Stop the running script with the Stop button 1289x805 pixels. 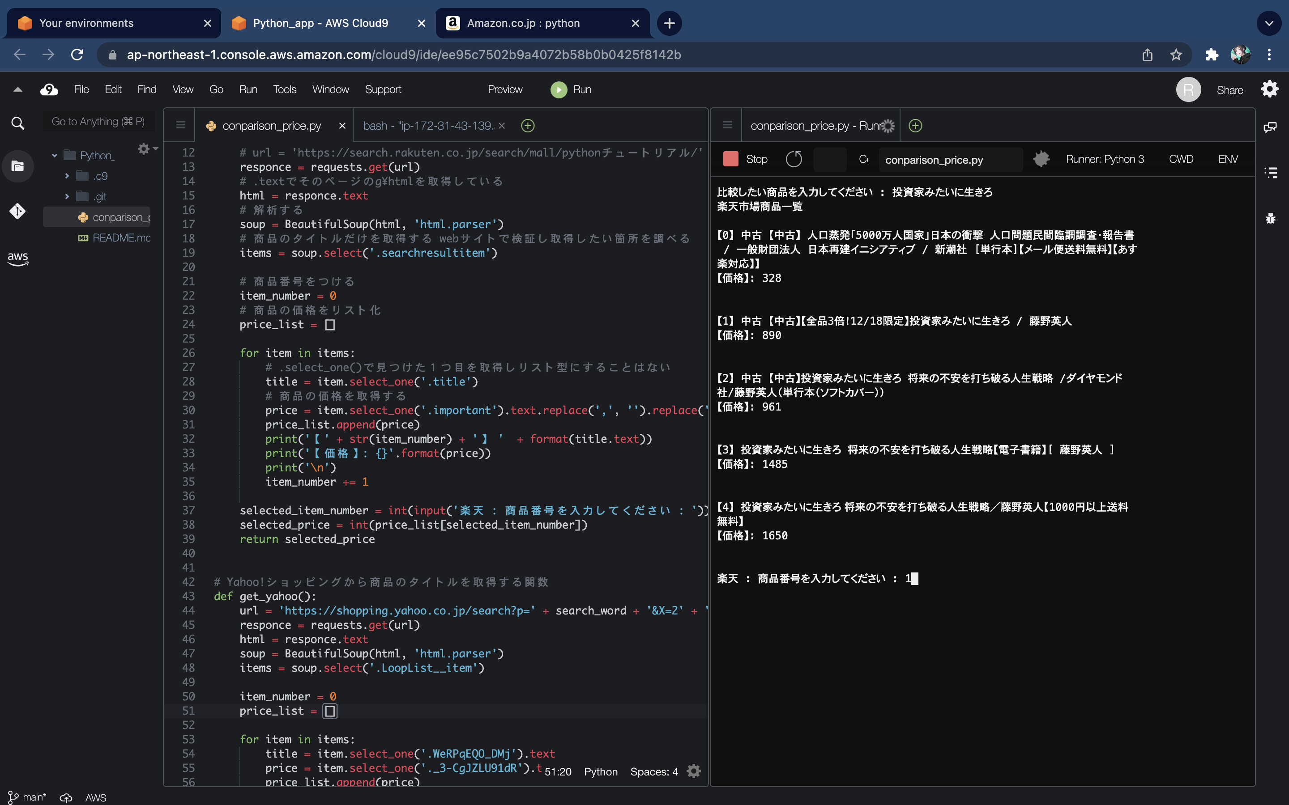point(745,159)
